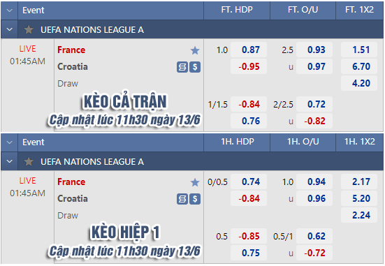The image size is (385, 266).
Task: Collapse the top Event header chevron
Action: pyautogui.click(x=9, y=10)
